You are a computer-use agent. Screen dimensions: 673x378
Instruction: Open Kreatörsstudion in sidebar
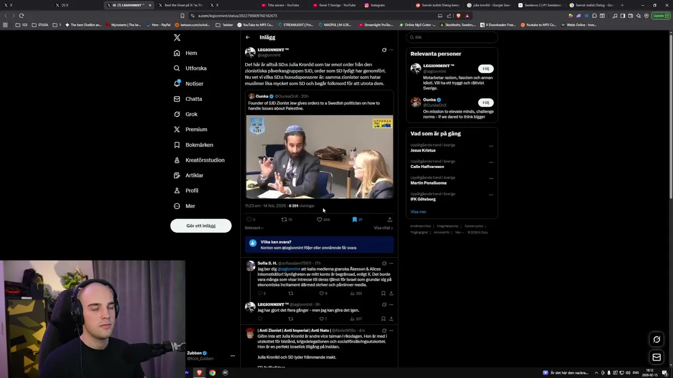(x=199, y=160)
